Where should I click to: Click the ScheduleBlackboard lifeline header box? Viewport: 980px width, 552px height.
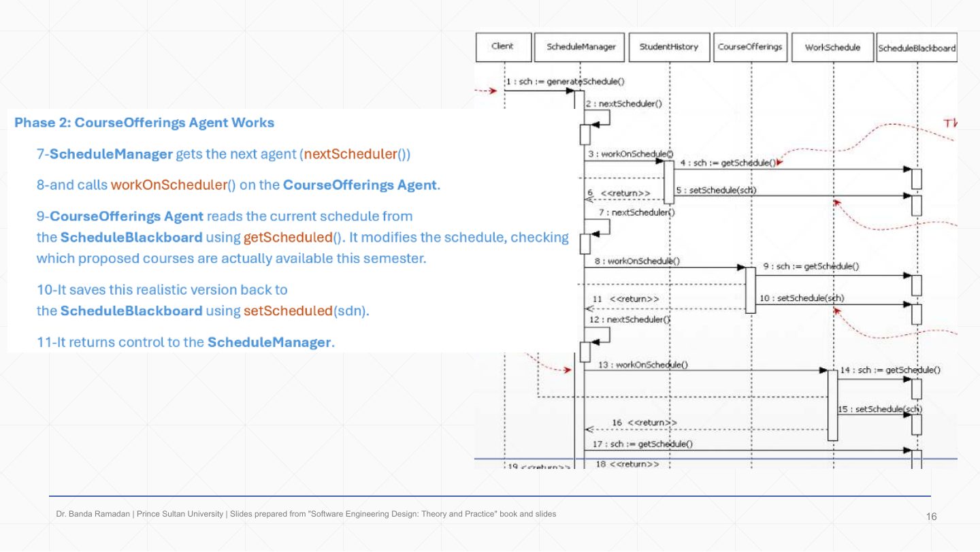pyautogui.click(x=917, y=48)
